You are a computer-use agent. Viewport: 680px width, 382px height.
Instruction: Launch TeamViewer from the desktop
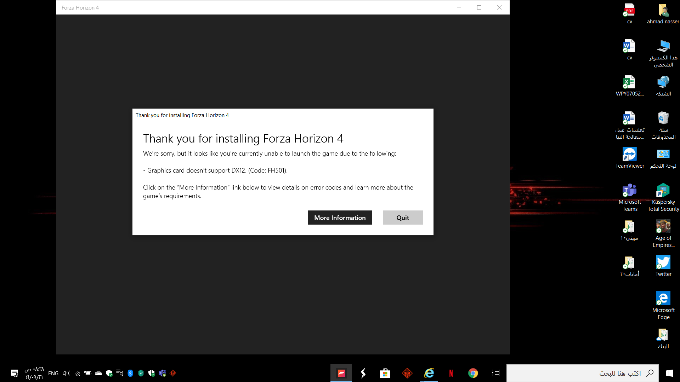point(629,158)
